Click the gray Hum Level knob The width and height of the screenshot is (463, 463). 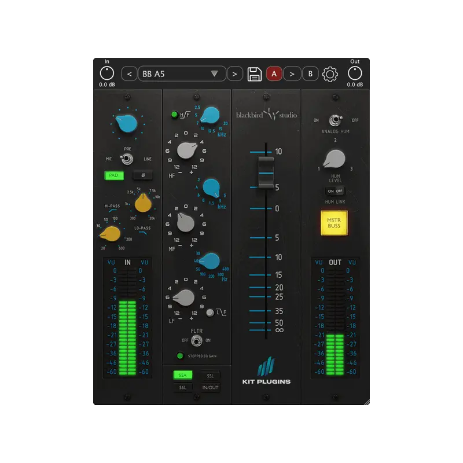point(335,159)
